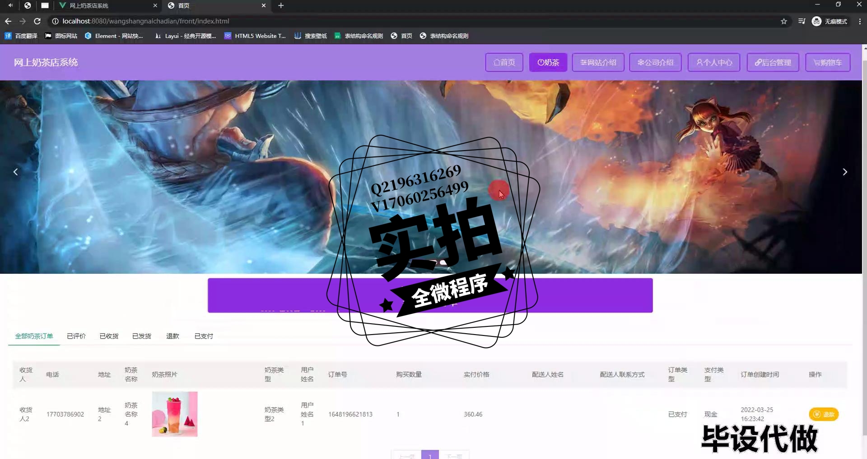Select the 退款 orders tab

[x=172, y=336]
